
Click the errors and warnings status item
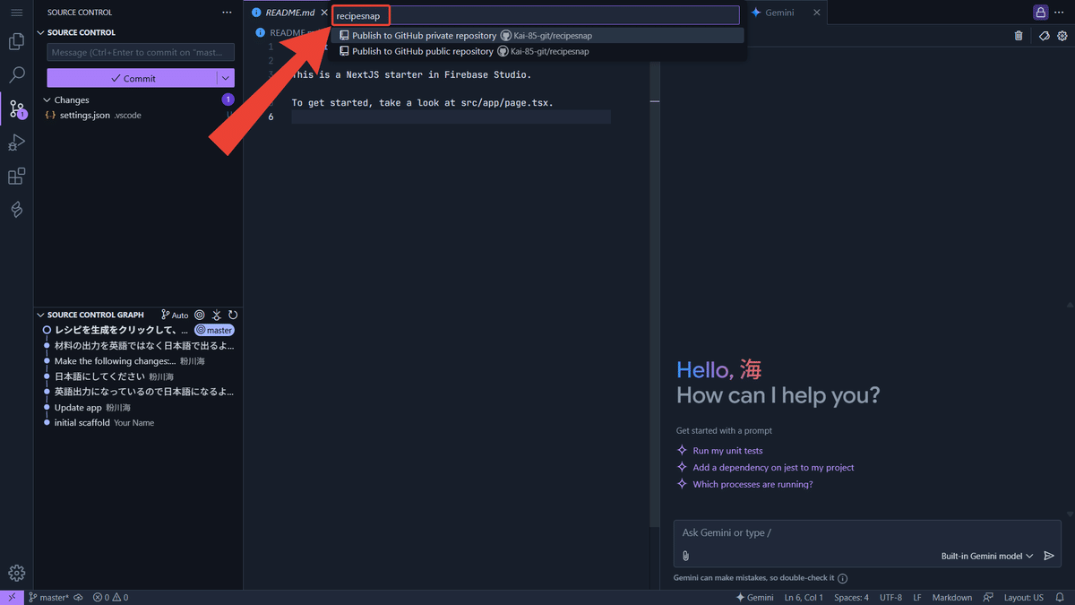(110, 597)
